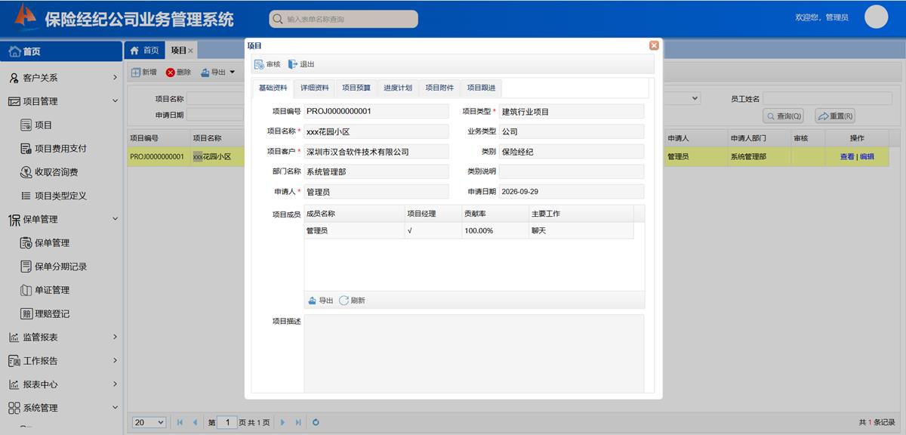Screen dimensions: 906x435
Task: Click the 项目编号 field in dialog
Action: [x=376, y=111]
